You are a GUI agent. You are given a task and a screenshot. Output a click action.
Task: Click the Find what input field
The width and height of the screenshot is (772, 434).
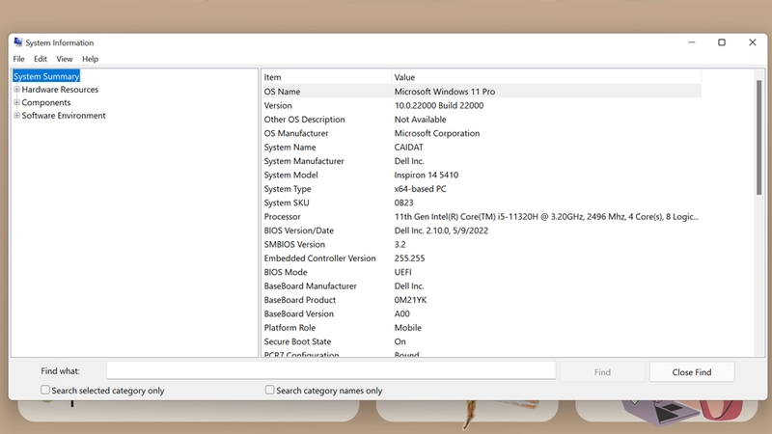pos(331,370)
